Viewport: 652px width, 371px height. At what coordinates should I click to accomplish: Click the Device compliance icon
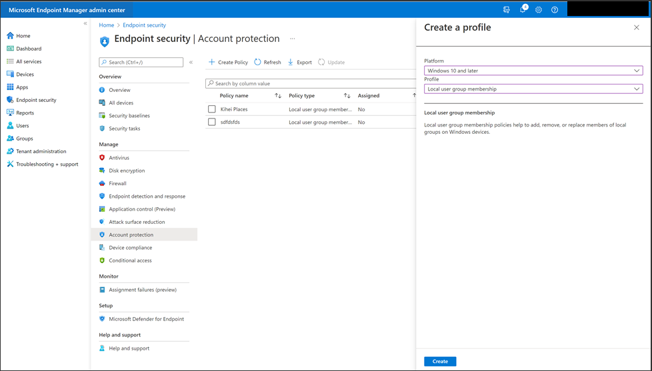[x=102, y=248]
